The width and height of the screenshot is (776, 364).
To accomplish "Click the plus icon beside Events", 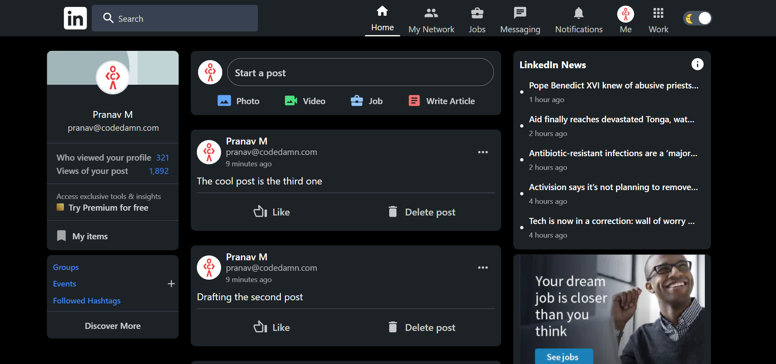I will 171,284.
